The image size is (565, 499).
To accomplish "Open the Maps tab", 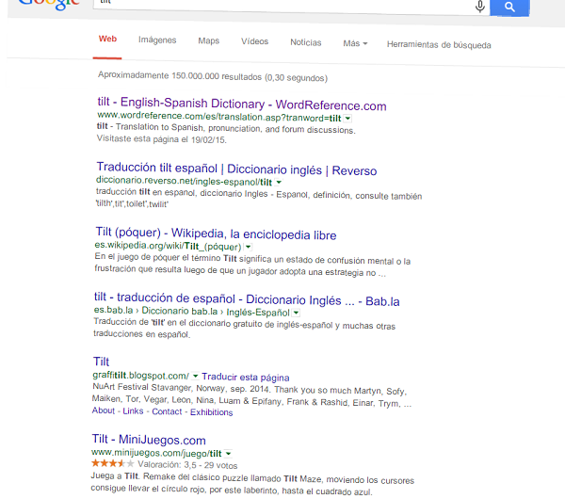I will (x=209, y=40).
